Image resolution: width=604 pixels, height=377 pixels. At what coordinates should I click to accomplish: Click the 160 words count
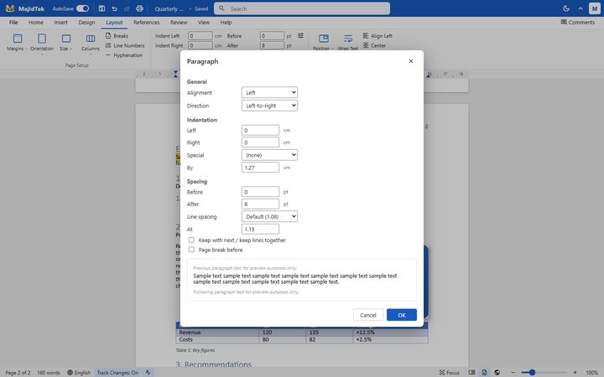49,372
